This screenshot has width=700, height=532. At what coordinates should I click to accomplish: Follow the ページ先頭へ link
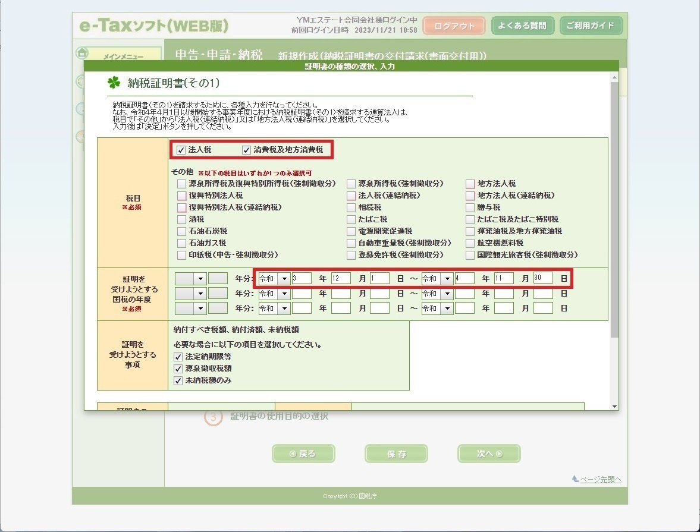tap(601, 479)
